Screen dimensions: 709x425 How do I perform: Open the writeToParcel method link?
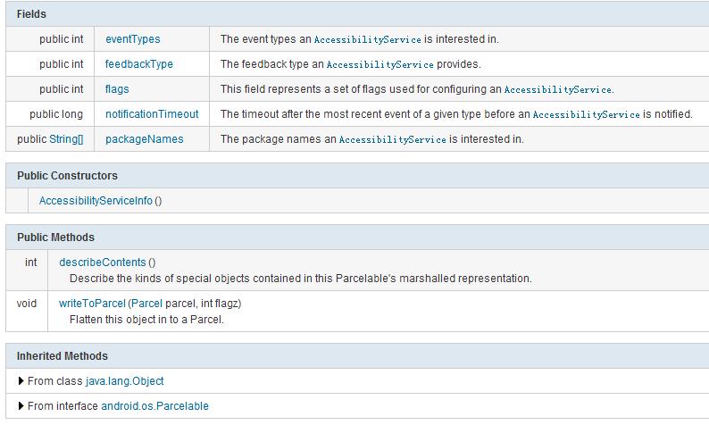(92, 304)
